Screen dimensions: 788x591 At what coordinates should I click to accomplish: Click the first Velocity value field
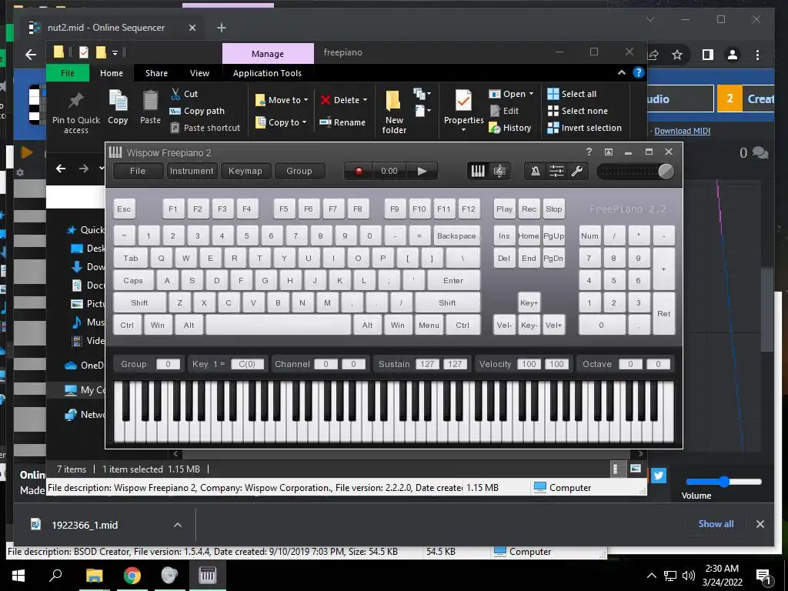(528, 364)
